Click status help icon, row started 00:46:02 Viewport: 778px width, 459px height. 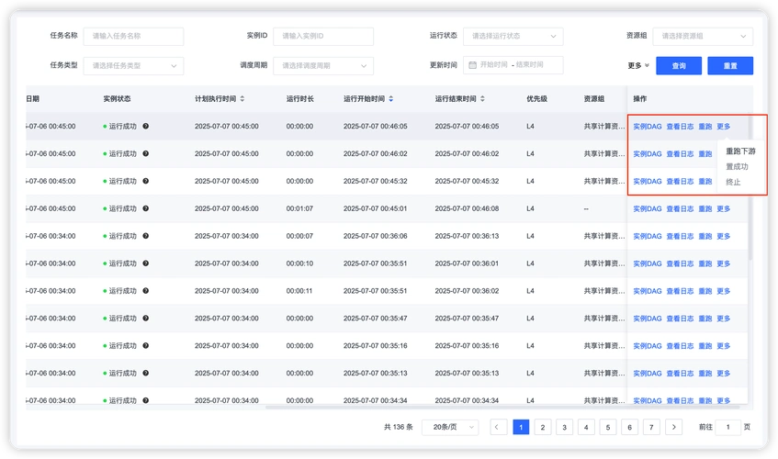pyautogui.click(x=145, y=153)
